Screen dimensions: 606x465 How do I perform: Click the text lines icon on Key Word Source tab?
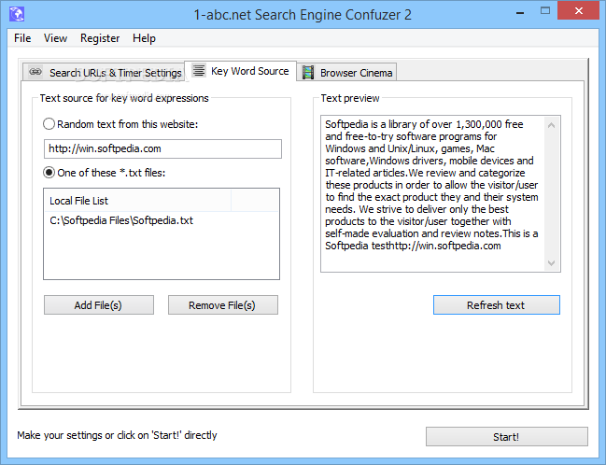pos(199,71)
